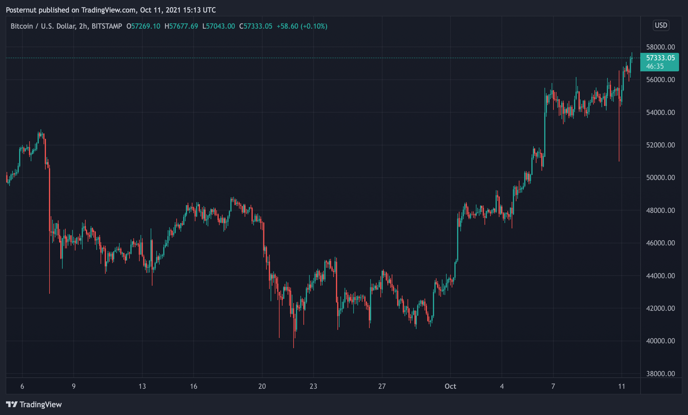Click the 50000.00 price axis label

[660, 178]
